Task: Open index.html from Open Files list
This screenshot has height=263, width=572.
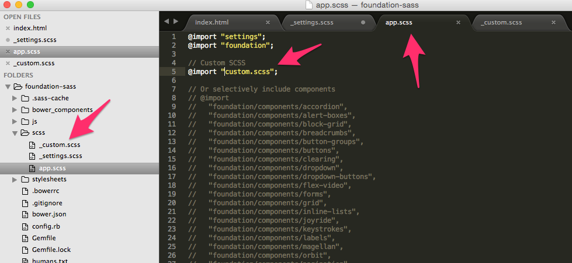Action: click(x=30, y=29)
